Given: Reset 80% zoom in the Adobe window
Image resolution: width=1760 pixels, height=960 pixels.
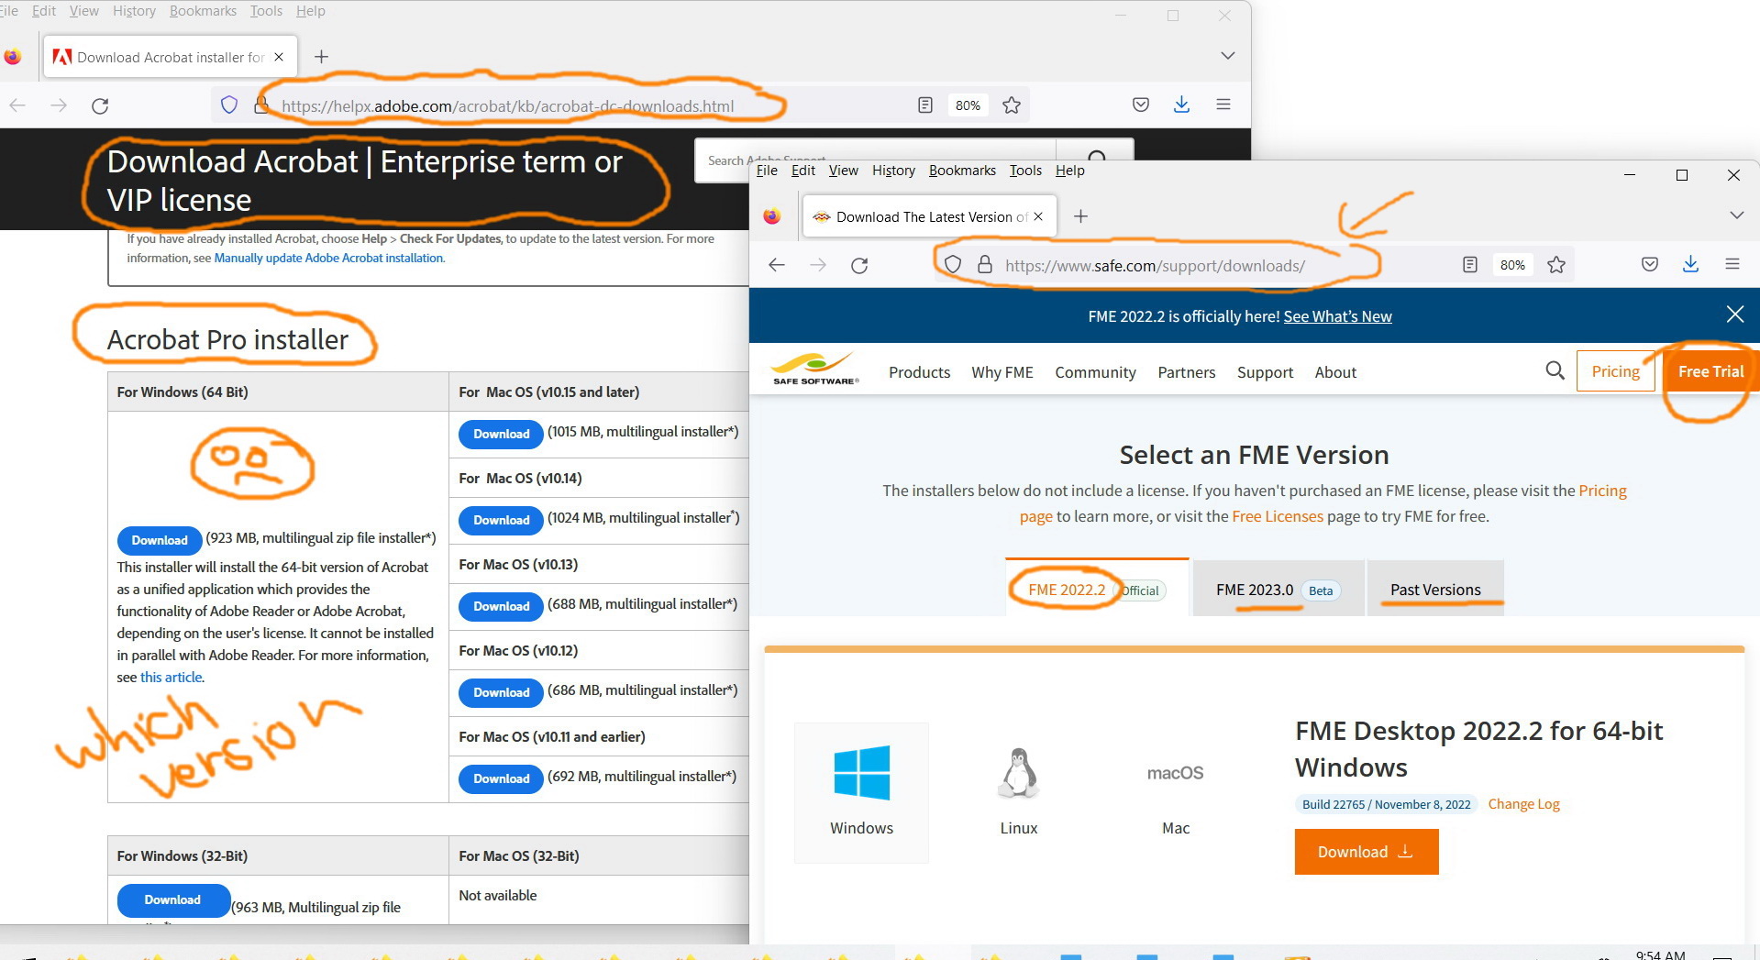Looking at the screenshot, I should click(x=968, y=105).
